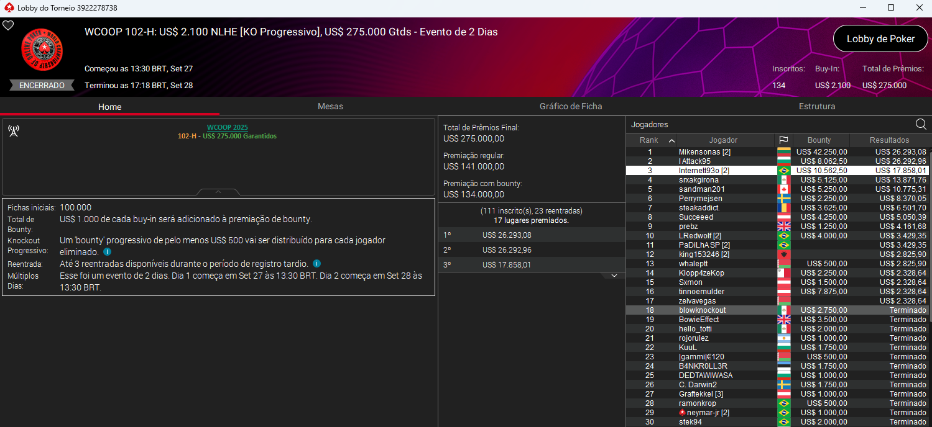
Task: Open player search magnifier icon
Action: (x=921, y=124)
